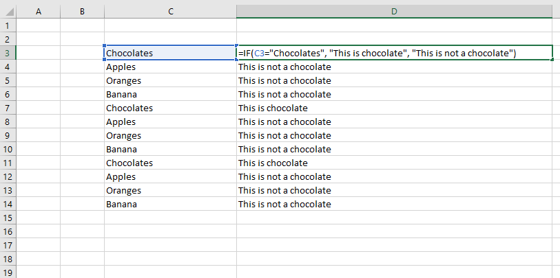Select the Apples cell in row 4
The height and width of the screenshot is (278, 560).
pyautogui.click(x=121, y=67)
